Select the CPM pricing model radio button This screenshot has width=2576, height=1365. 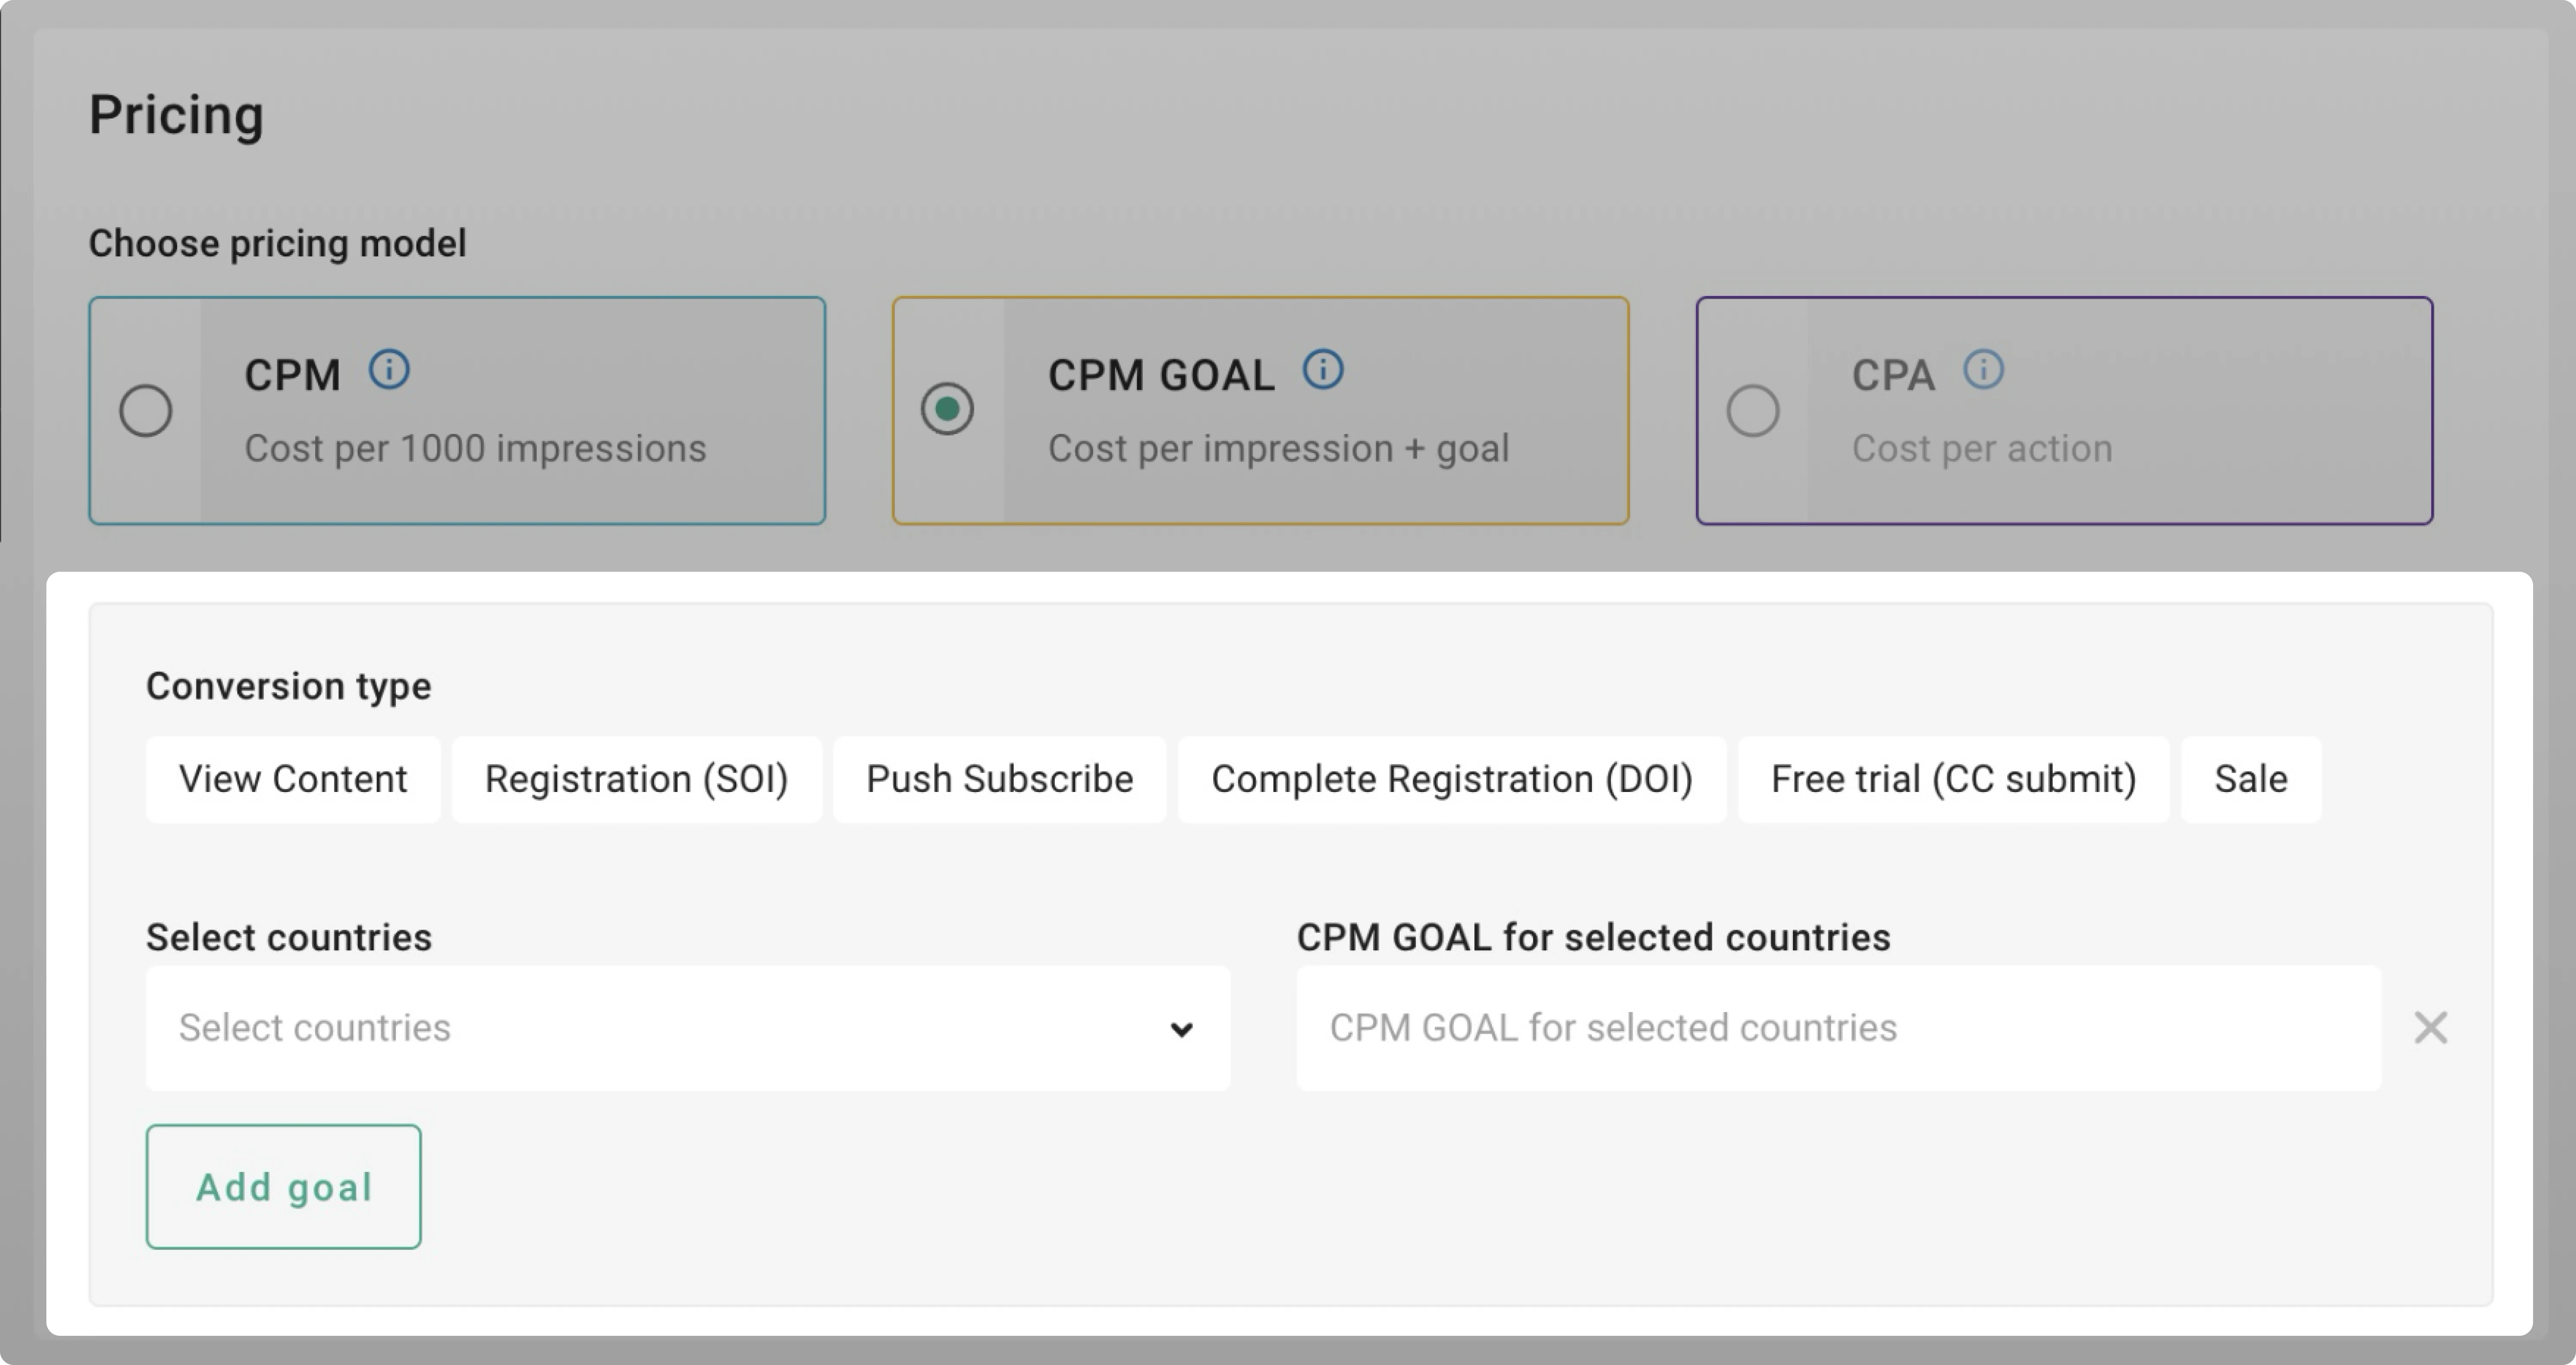[x=146, y=409]
